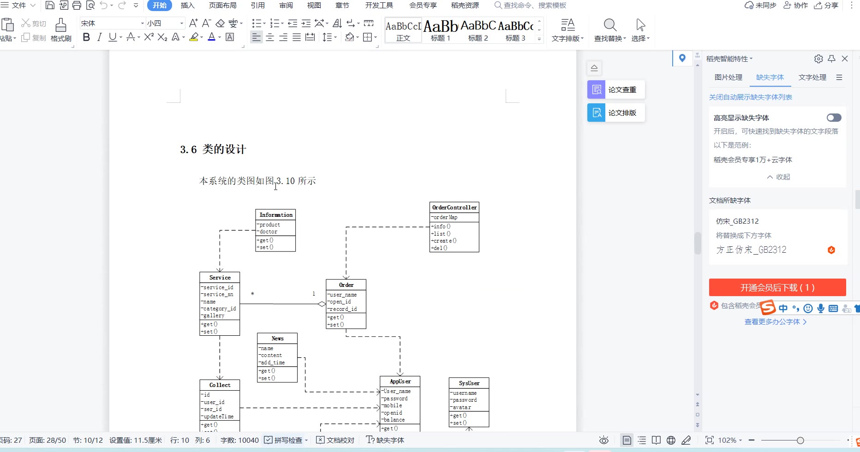The width and height of the screenshot is (860, 452).
Task: Apply Superscript formatting
Action: click(149, 37)
